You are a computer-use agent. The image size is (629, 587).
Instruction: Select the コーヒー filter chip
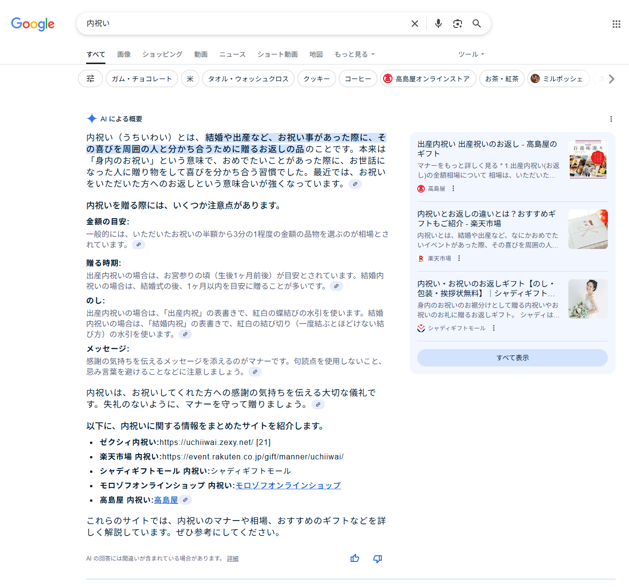pos(358,78)
